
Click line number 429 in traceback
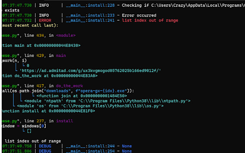(40, 56)
